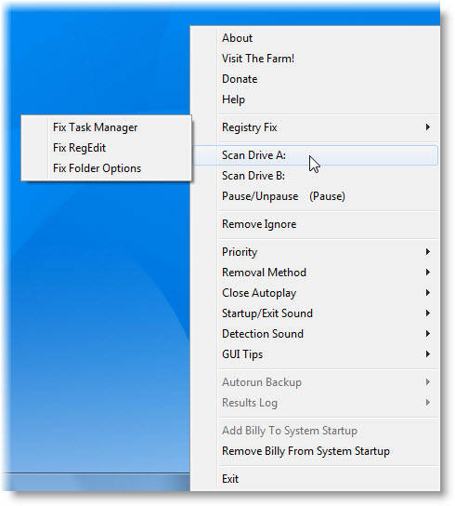The width and height of the screenshot is (455, 506).
Task: Select Visit The Farm! item
Action: 315,59
